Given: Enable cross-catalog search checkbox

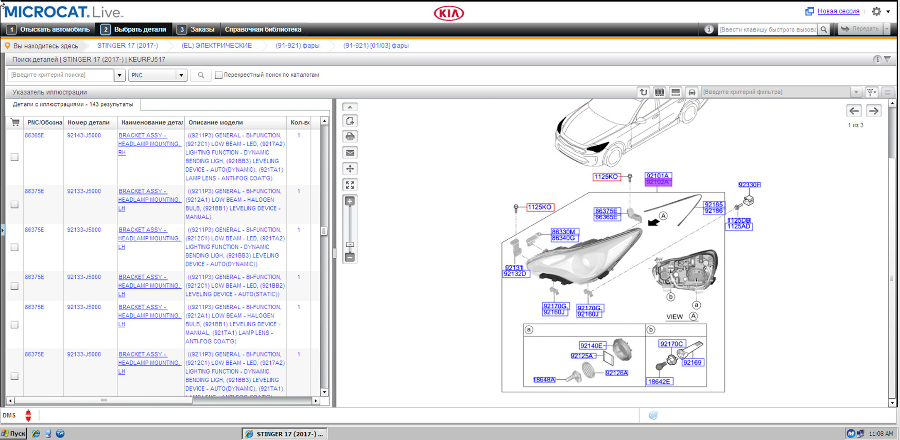Looking at the screenshot, I should [219, 75].
